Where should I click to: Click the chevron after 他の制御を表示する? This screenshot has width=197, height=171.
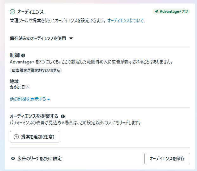(49, 99)
